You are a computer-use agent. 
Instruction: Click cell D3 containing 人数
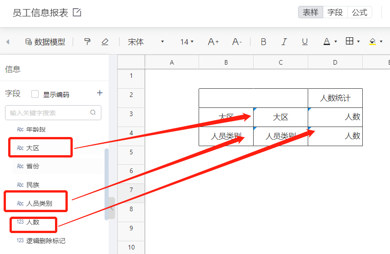[335, 117]
